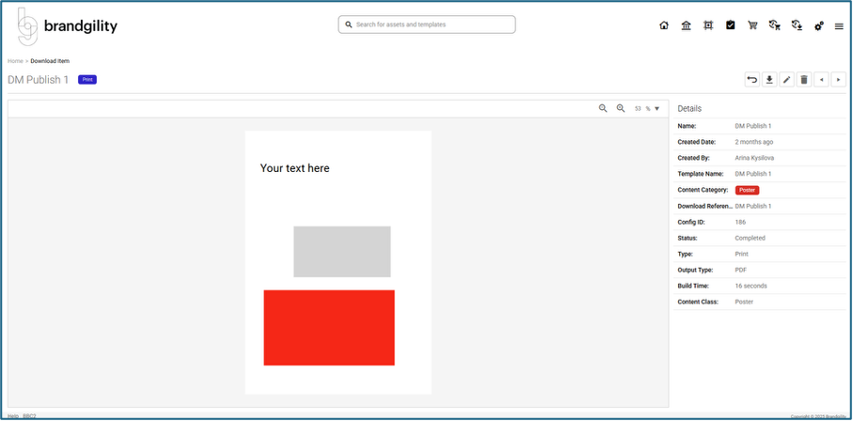
Task: Open the hamburger main menu
Action: (839, 25)
